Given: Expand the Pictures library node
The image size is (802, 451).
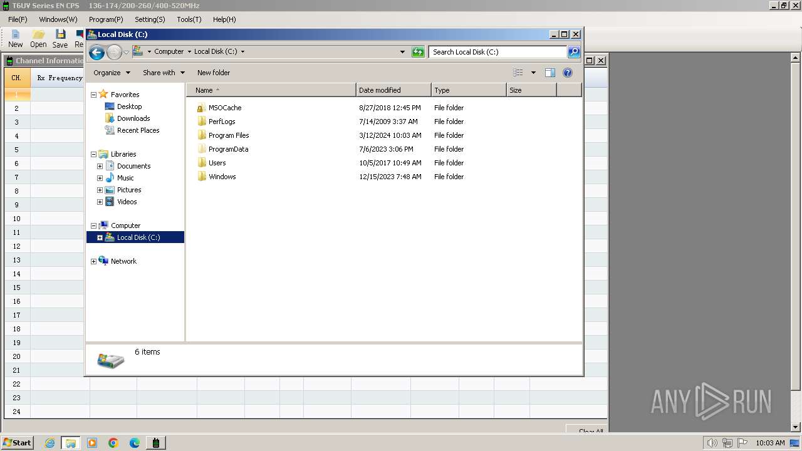Looking at the screenshot, I should point(100,190).
